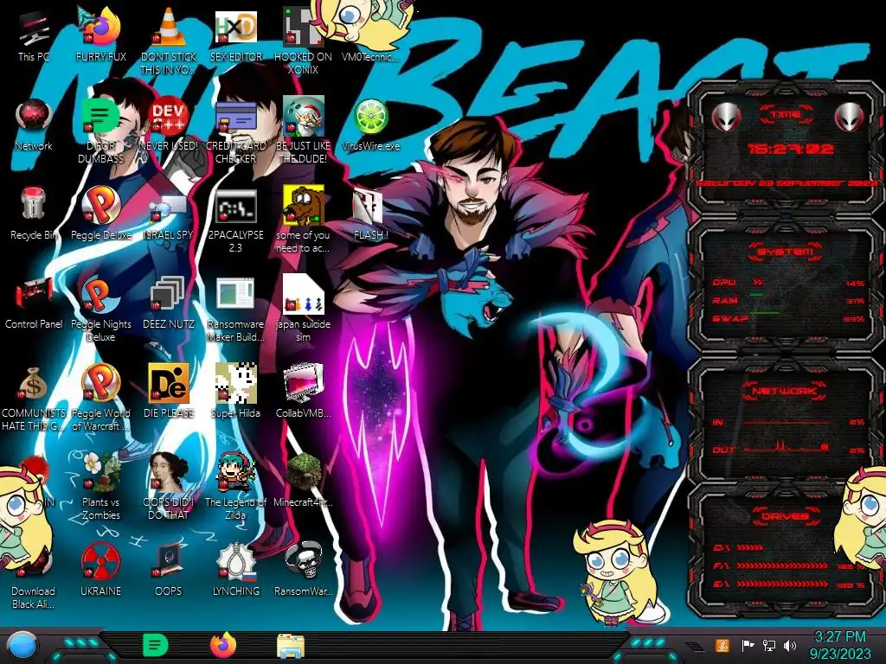886x664 pixels.
Task: Open the green chat app on the taskbar
Action: [x=155, y=645]
